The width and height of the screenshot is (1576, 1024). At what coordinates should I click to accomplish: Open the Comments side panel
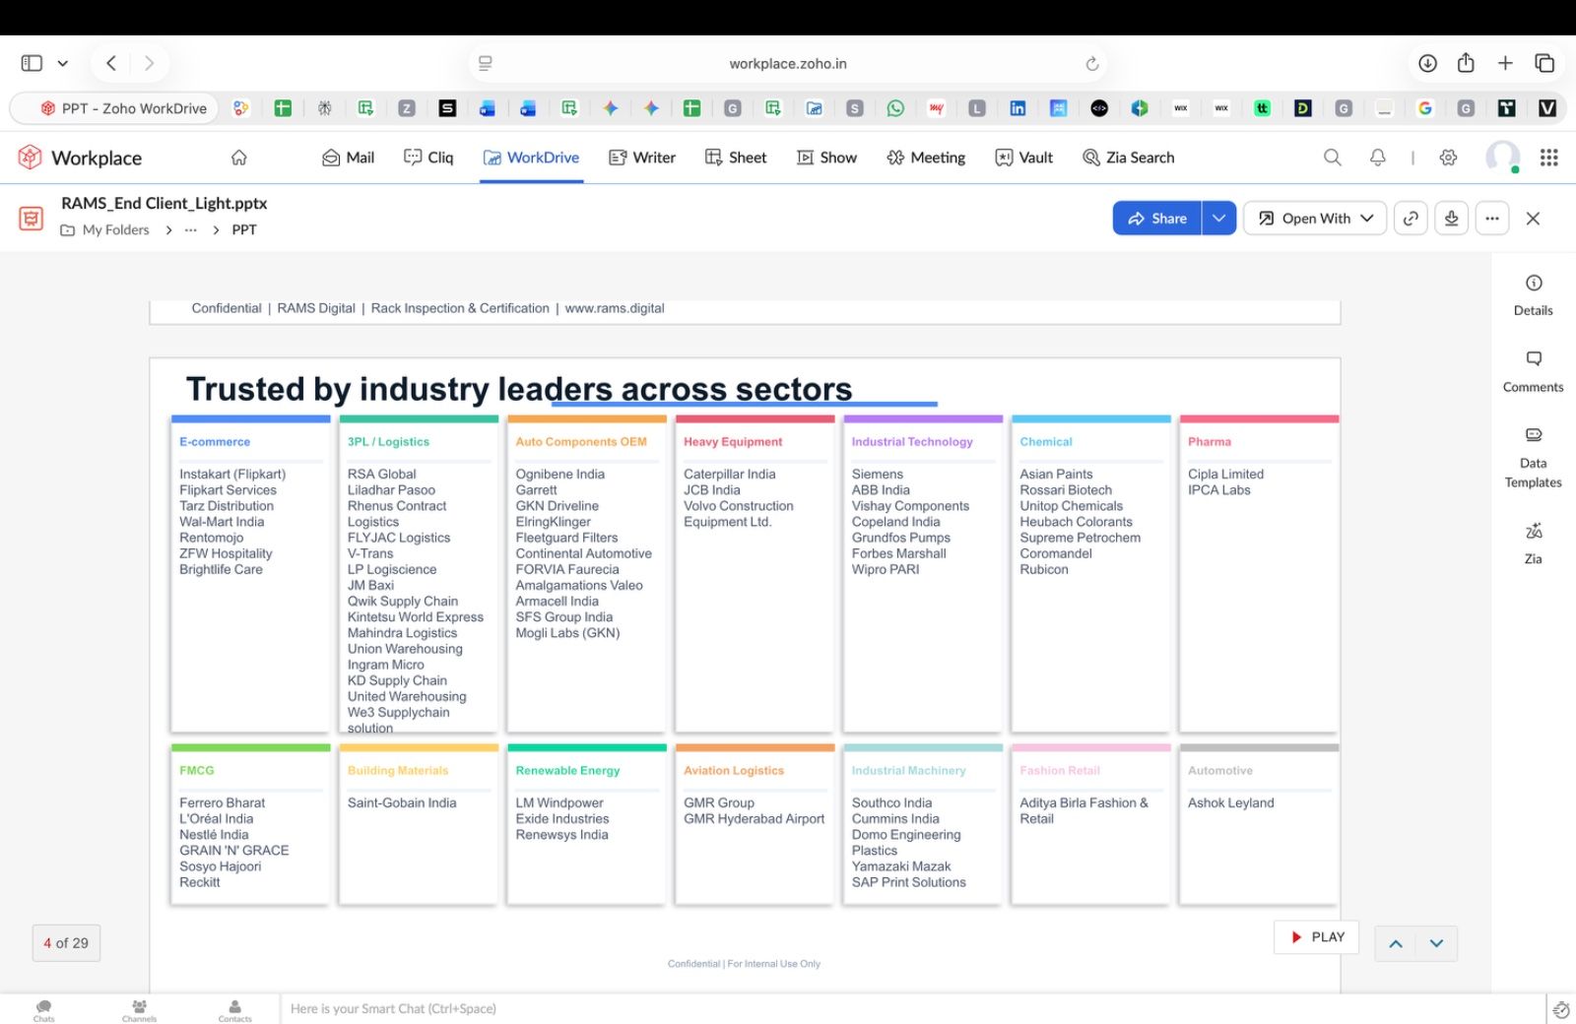(1534, 372)
